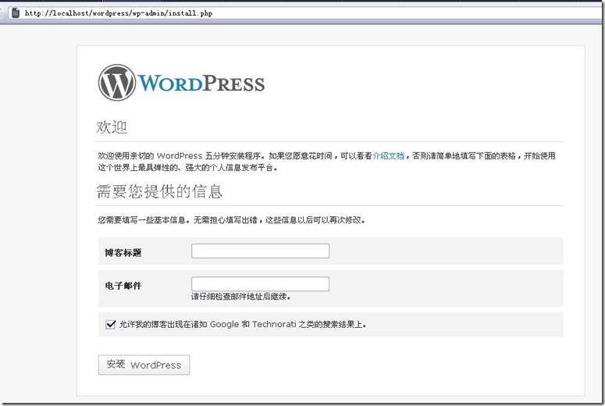
Task: Focus the 博客标题 blog title field
Action: 261,251
